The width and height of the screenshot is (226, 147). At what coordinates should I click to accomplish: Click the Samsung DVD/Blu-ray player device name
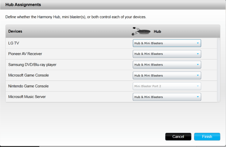click(32, 65)
